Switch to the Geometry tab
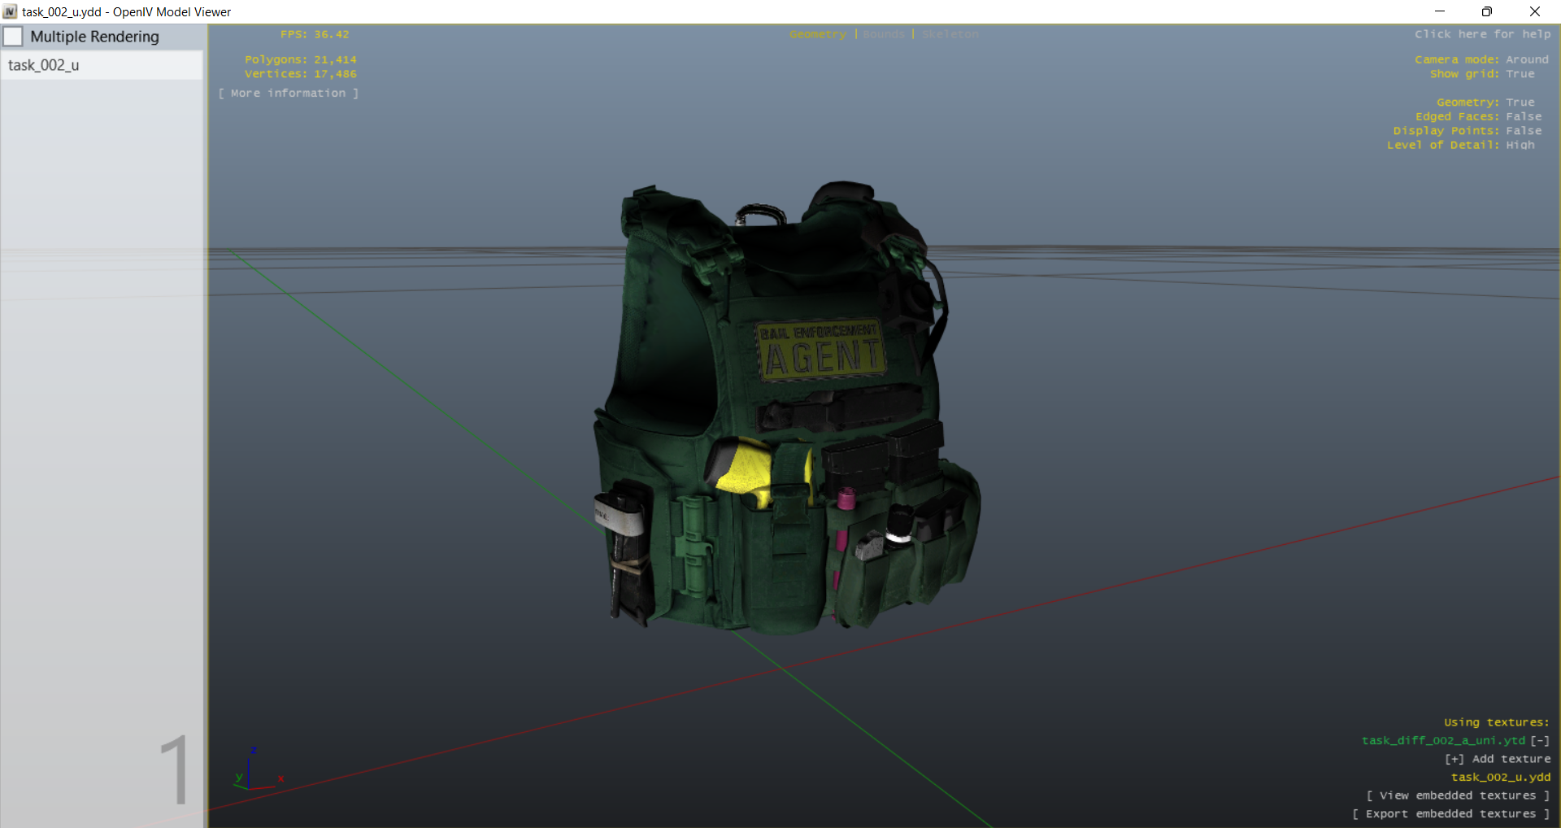Viewport: 1561px width, 828px height. [817, 34]
